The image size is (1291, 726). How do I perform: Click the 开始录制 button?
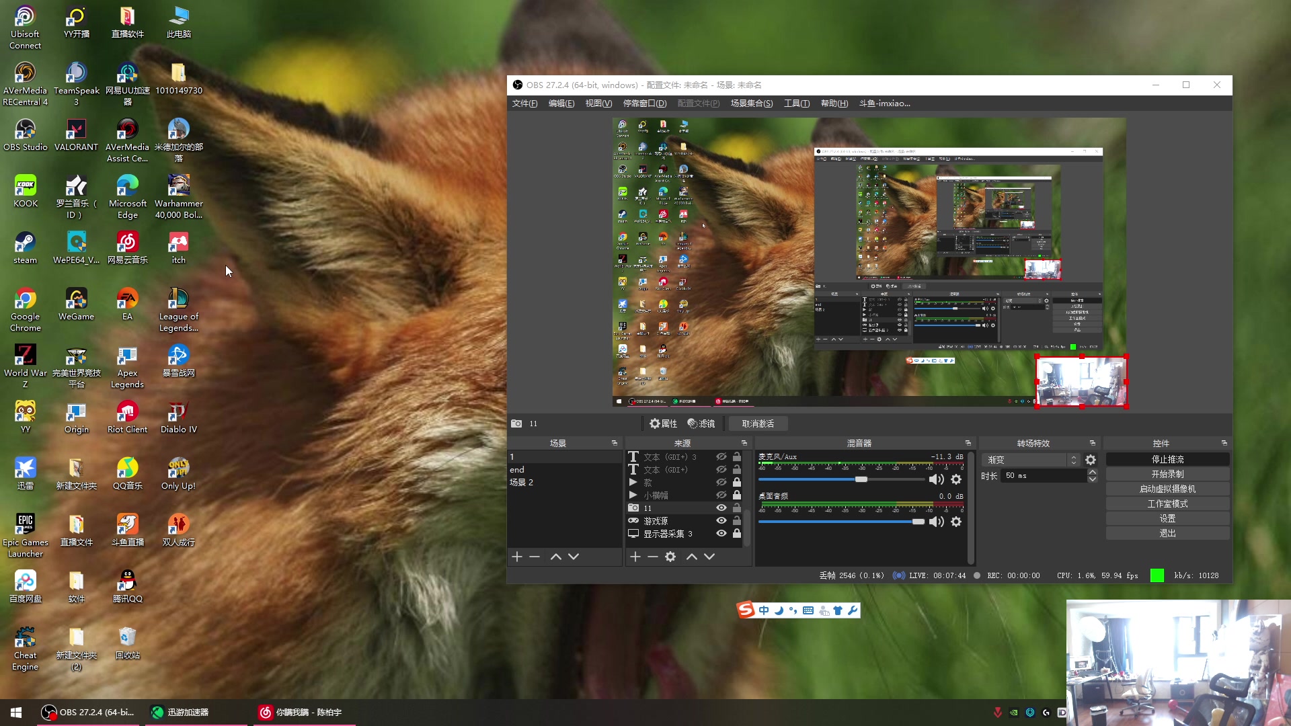[1167, 475]
